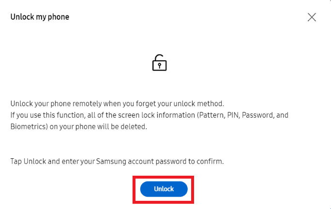Close the Unlock my phone dialog
Image resolution: width=331 pixels, height=209 pixels.
[x=312, y=17]
